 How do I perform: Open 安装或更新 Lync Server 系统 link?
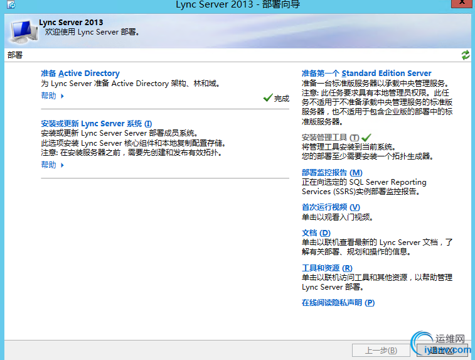97,123
